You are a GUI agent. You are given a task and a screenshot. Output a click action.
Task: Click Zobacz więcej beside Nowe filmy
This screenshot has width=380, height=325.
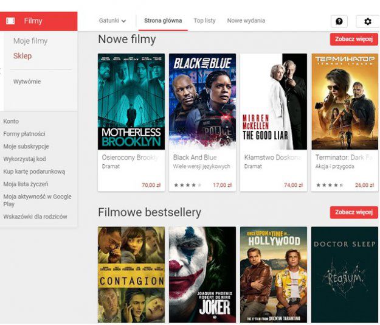(354, 39)
